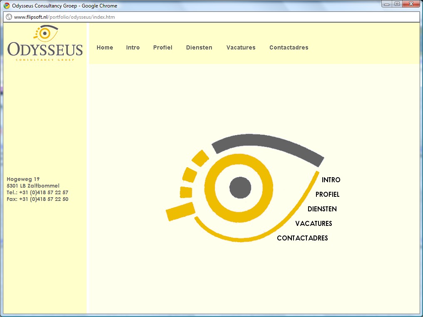
Task: Open Diensten from the top navigation bar
Action: pos(199,47)
